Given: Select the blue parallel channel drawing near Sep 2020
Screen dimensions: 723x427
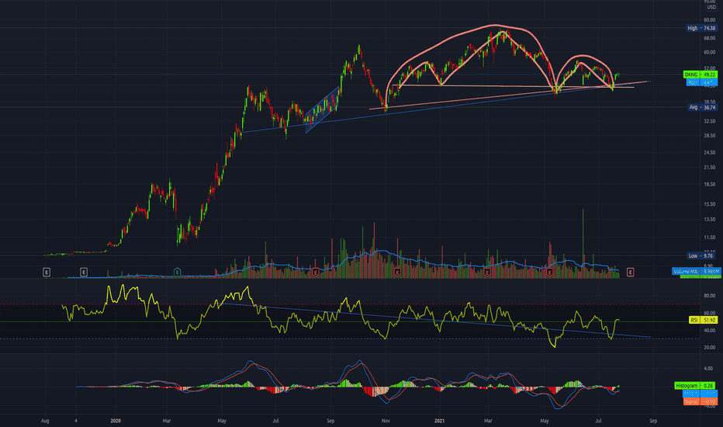Looking at the screenshot, I should pos(323,109).
